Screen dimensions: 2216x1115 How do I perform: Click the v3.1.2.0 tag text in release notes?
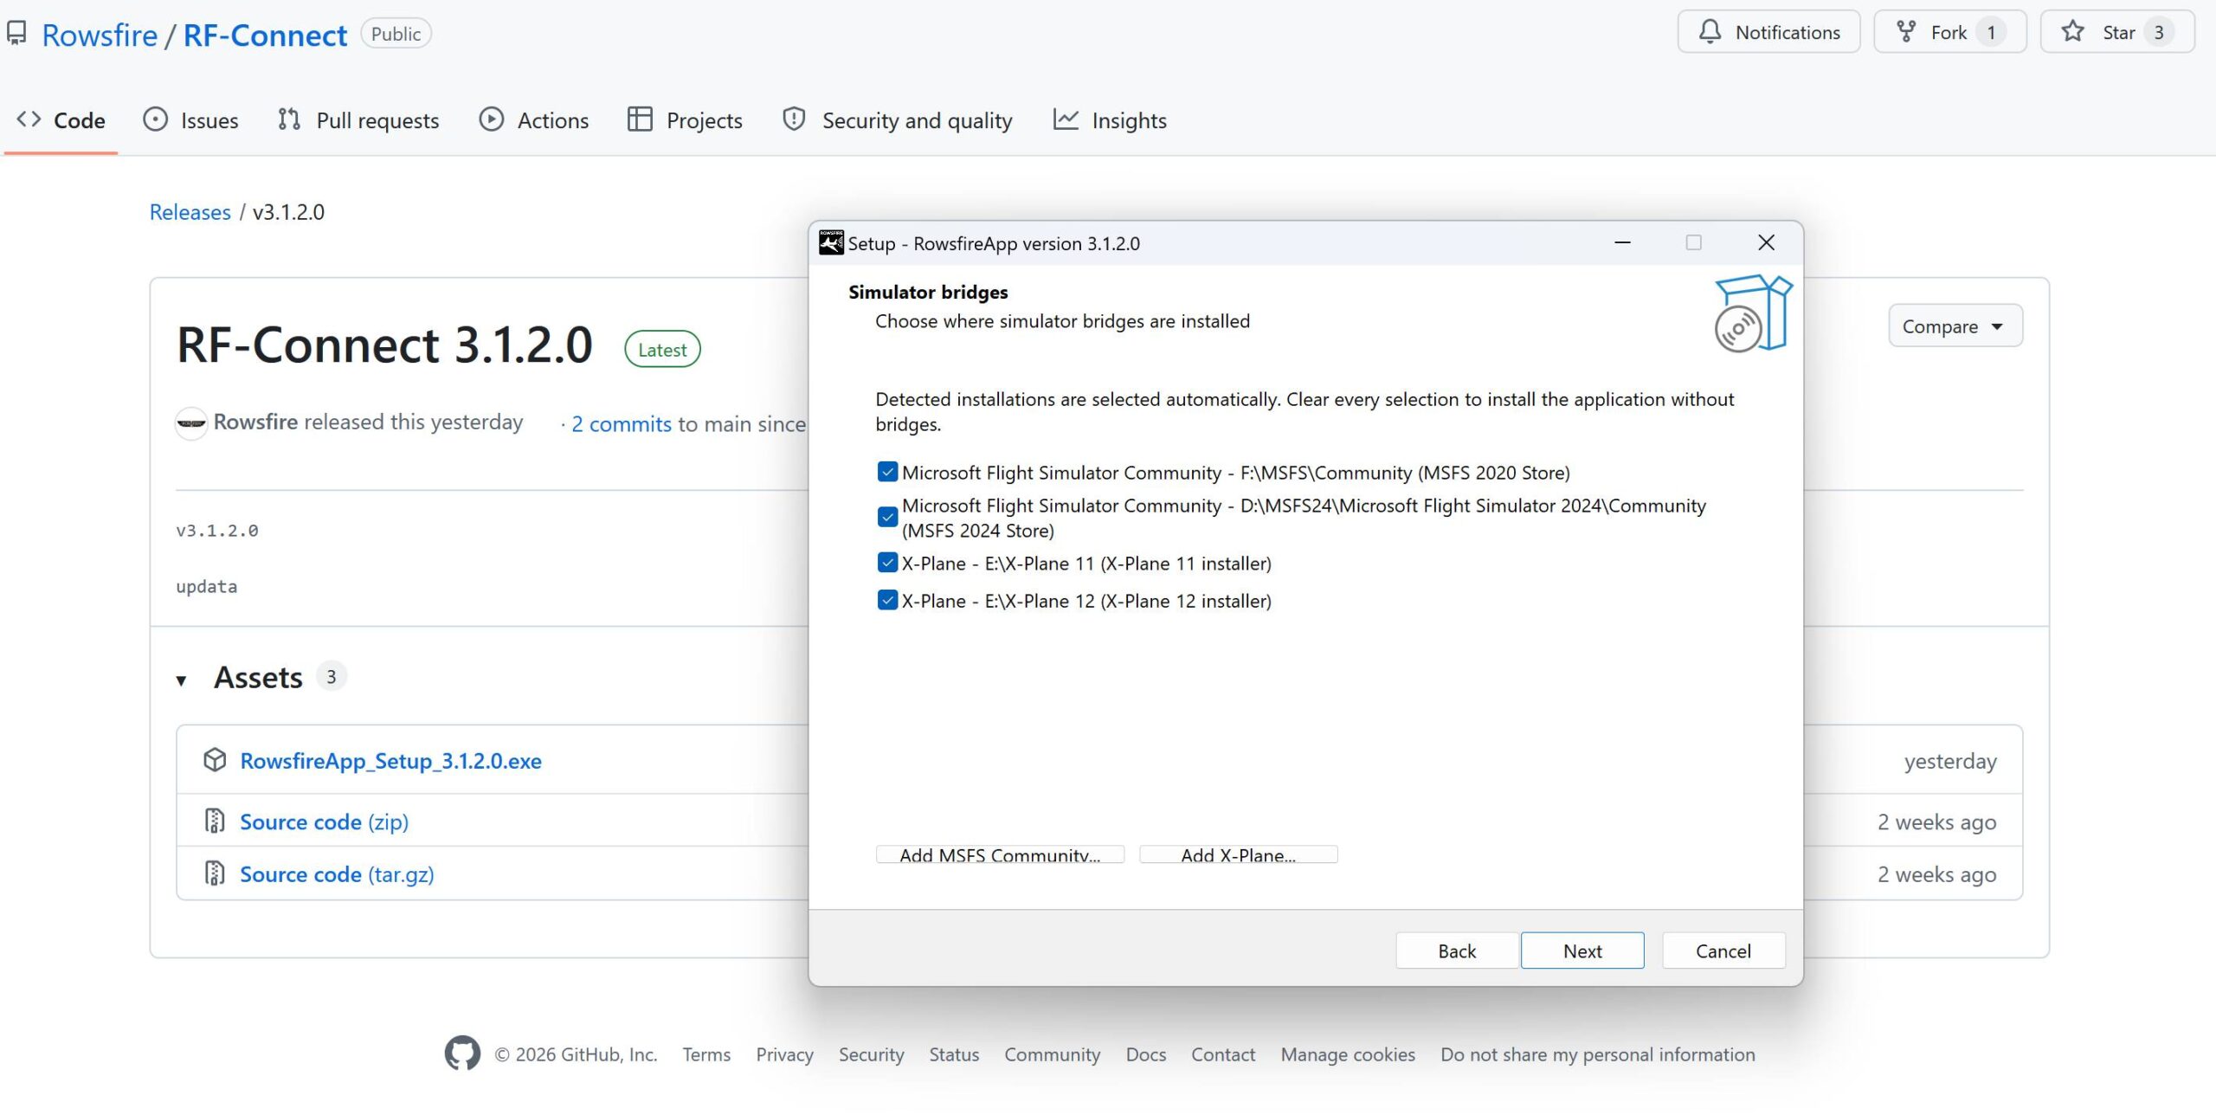click(216, 531)
